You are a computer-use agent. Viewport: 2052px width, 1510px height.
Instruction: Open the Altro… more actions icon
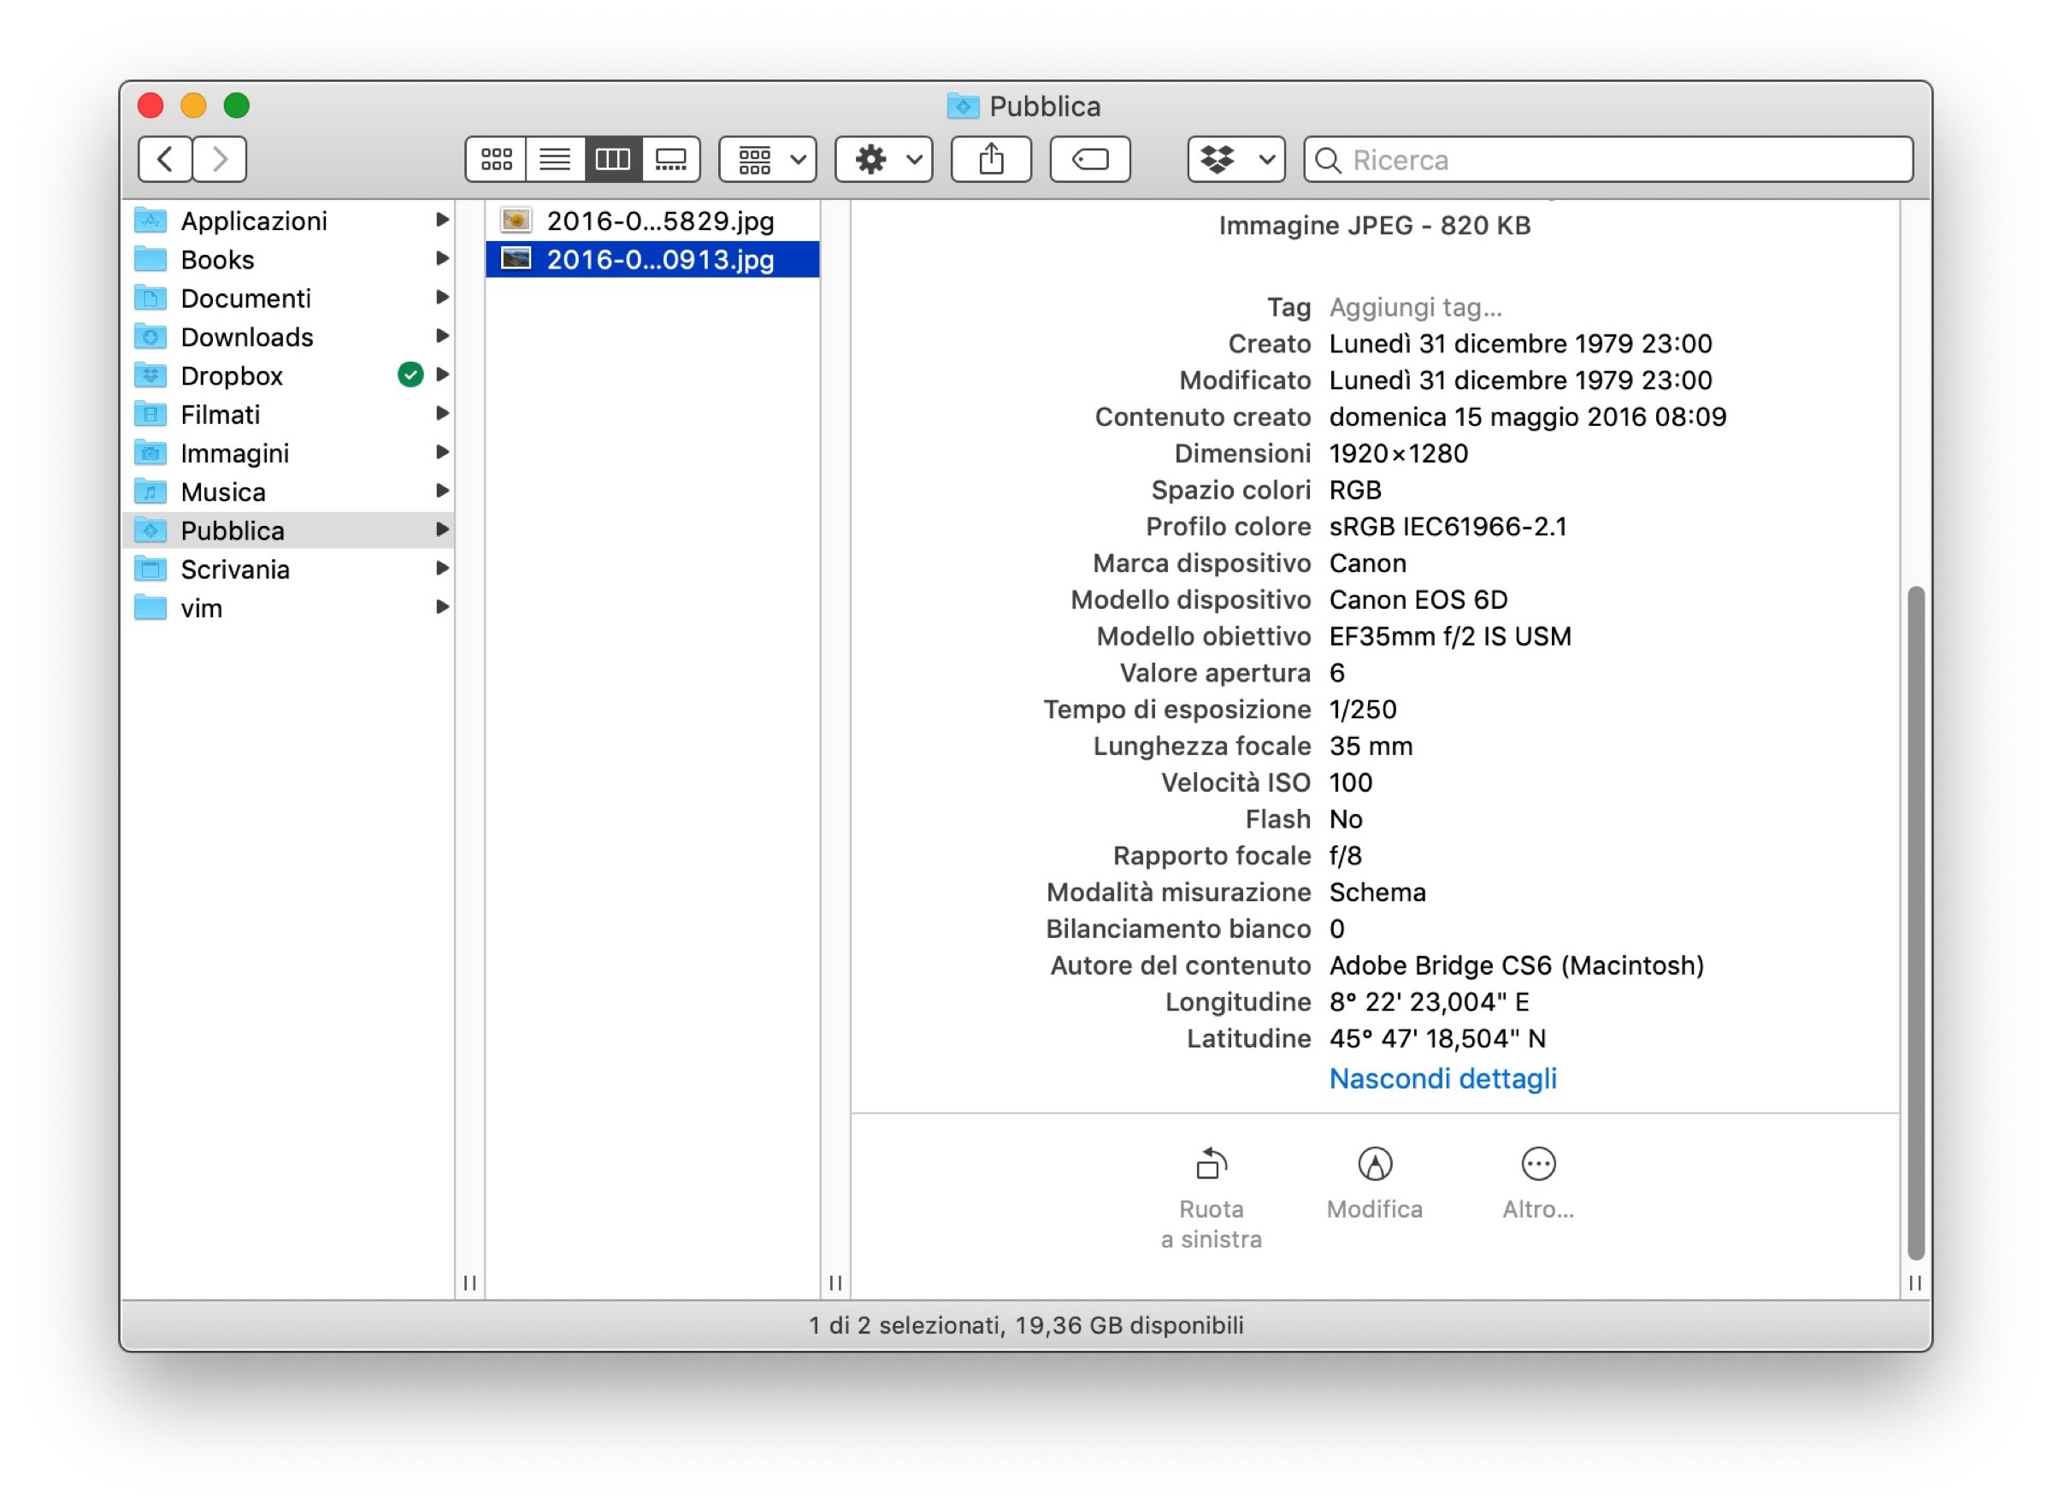click(x=1538, y=1165)
